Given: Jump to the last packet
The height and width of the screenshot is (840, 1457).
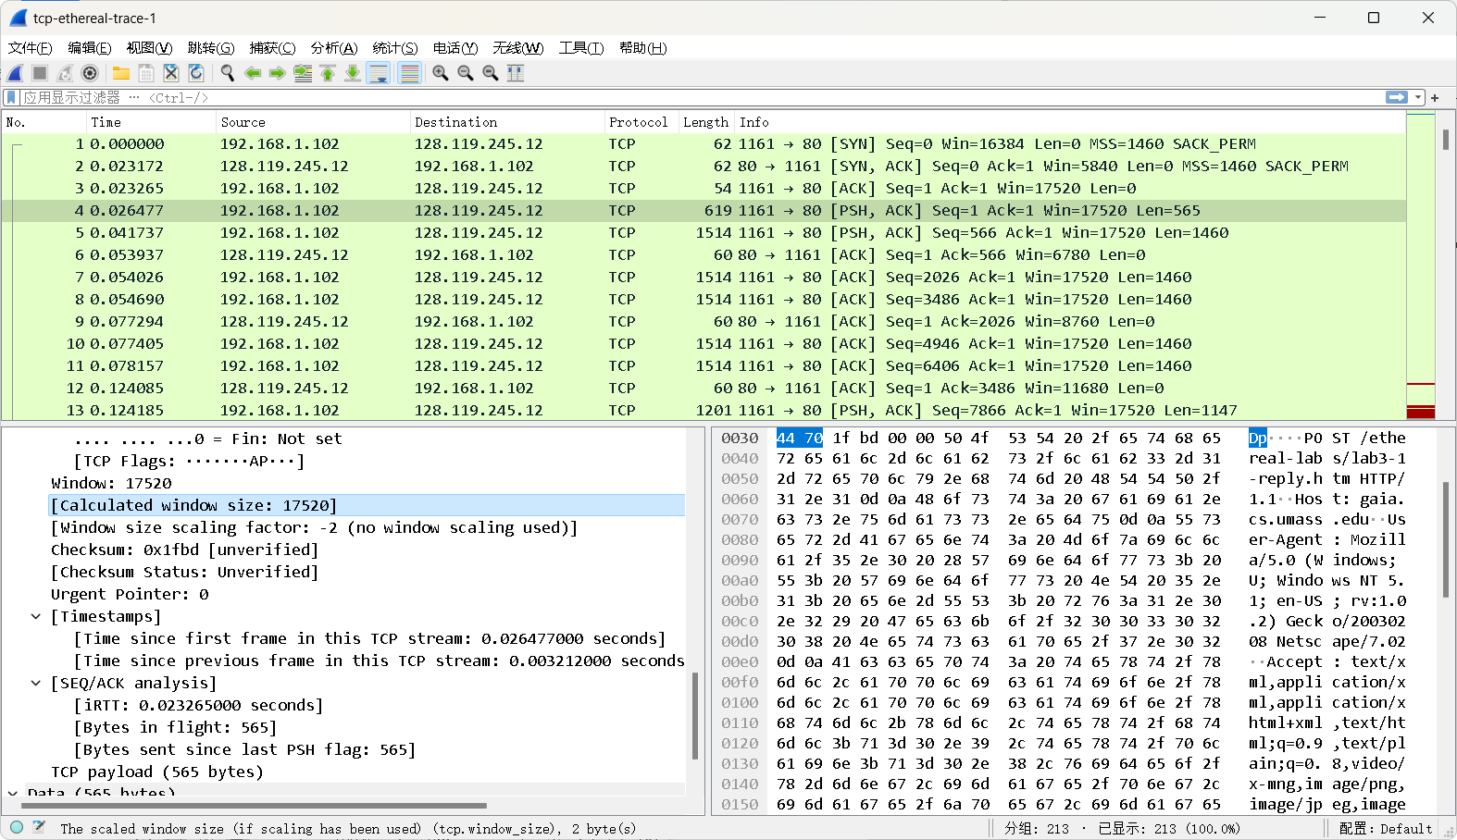Looking at the screenshot, I should pyautogui.click(x=353, y=73).
